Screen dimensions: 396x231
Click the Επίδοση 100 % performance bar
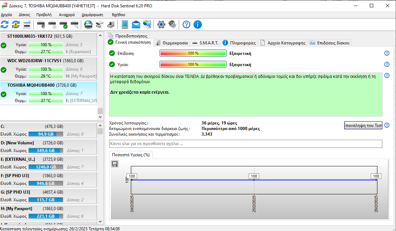point(193,53)
